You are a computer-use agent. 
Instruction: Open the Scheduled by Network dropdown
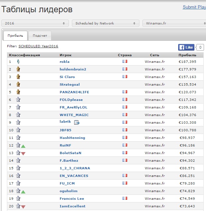[x=106, y=23]
